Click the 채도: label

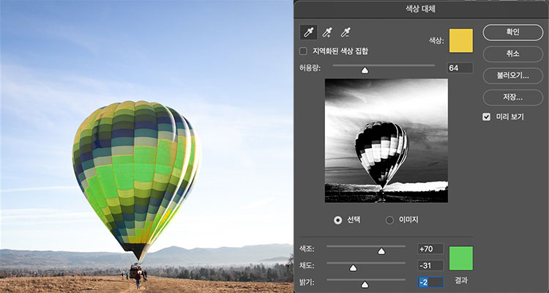[307, 266]
